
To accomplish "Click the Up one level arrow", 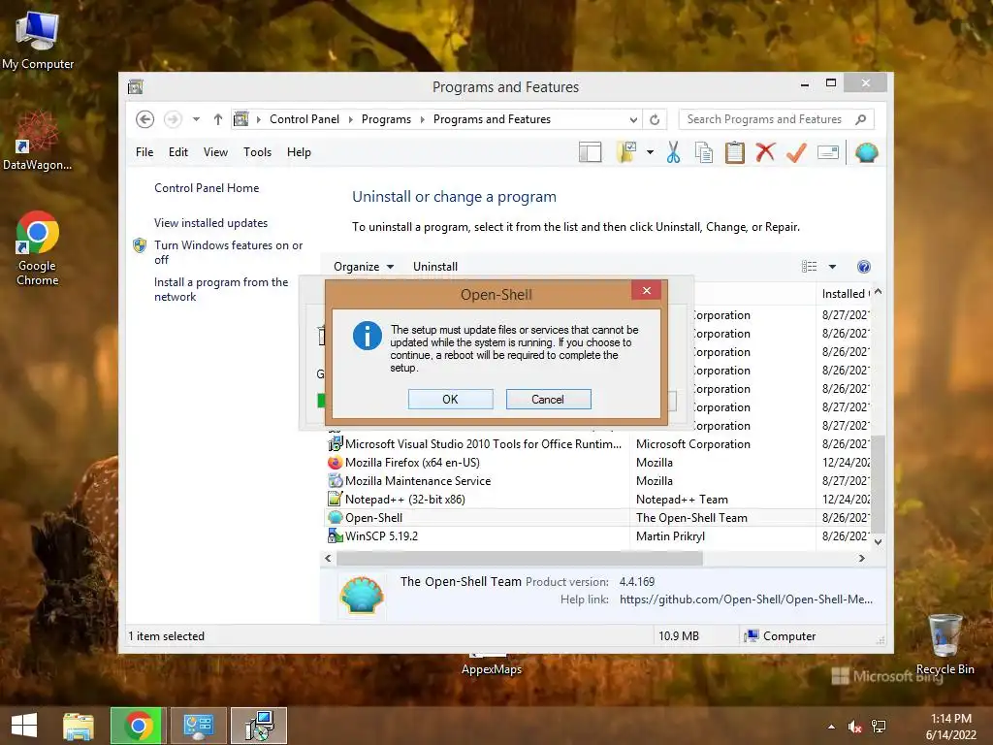I will point(218,119).
